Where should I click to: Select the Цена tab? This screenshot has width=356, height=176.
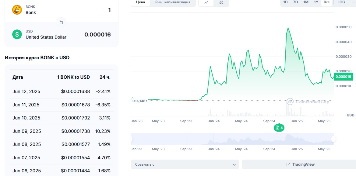point(140,2)
